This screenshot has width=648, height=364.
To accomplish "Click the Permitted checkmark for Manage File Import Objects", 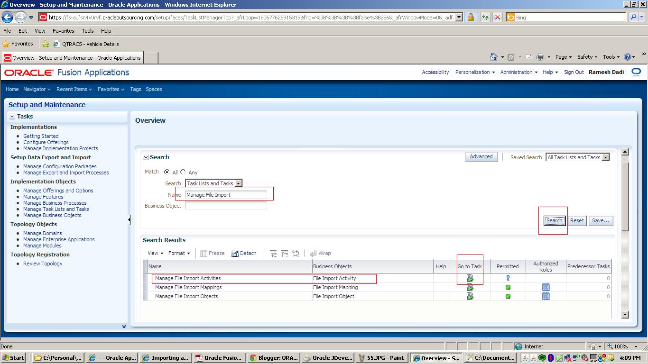I will [x=508, y=296].
